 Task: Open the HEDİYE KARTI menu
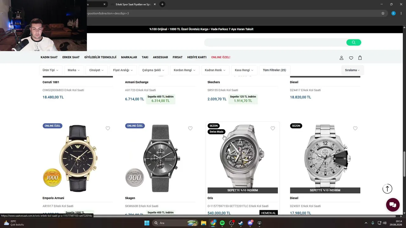coord(197,57)
